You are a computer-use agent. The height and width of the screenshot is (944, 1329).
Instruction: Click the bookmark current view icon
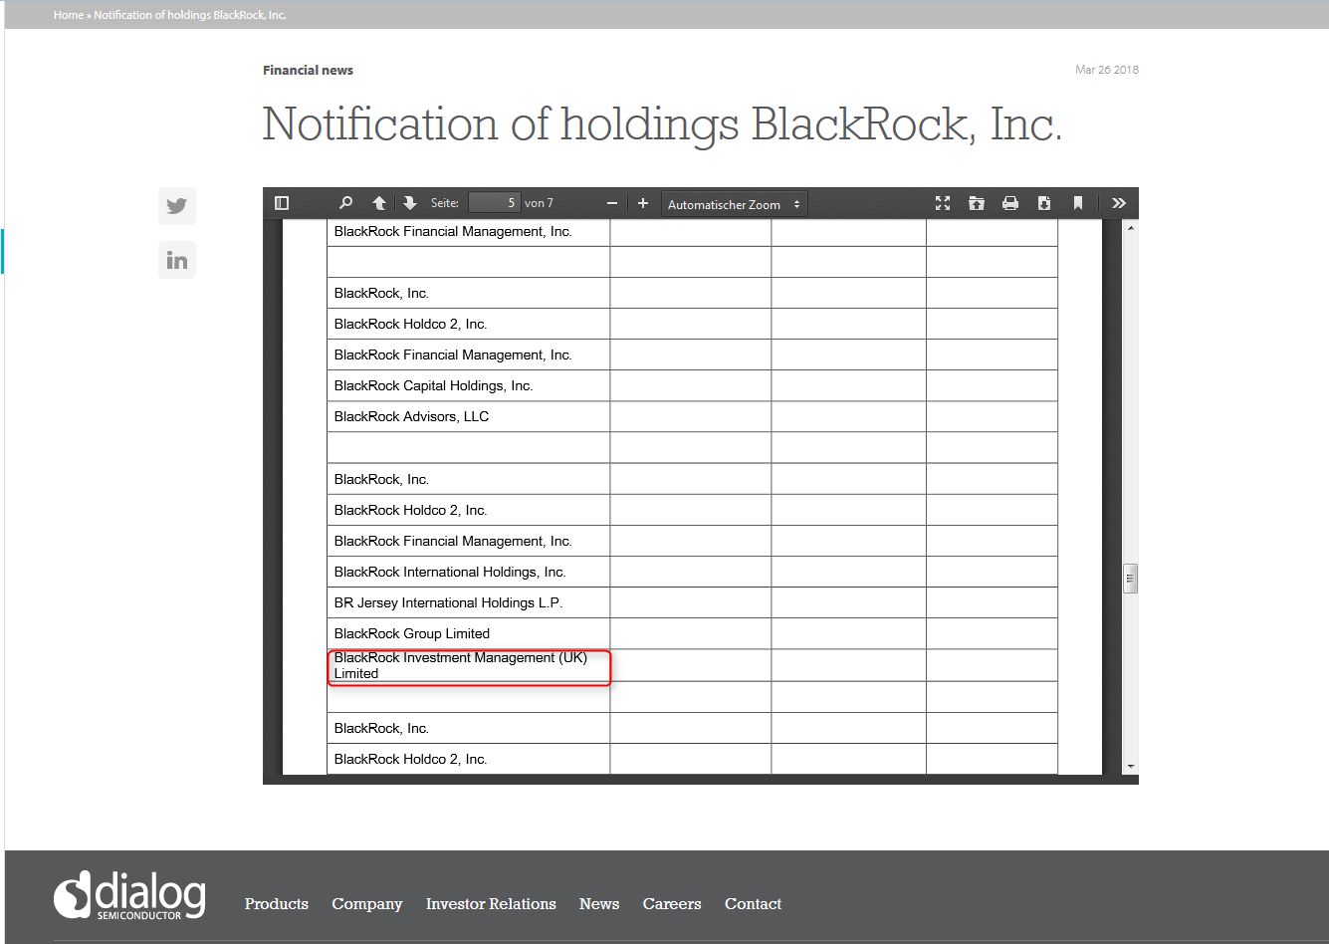(1078, 203)
